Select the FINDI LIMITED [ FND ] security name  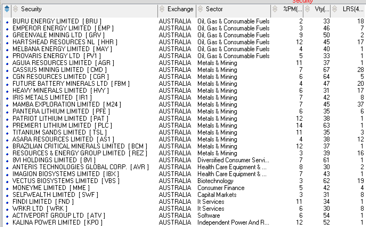click(x=43, y=201)
